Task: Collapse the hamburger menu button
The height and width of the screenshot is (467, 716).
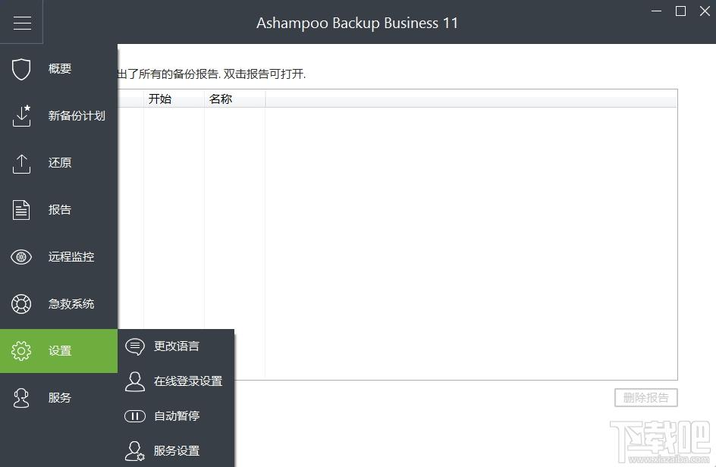Action: coord(22,22)
